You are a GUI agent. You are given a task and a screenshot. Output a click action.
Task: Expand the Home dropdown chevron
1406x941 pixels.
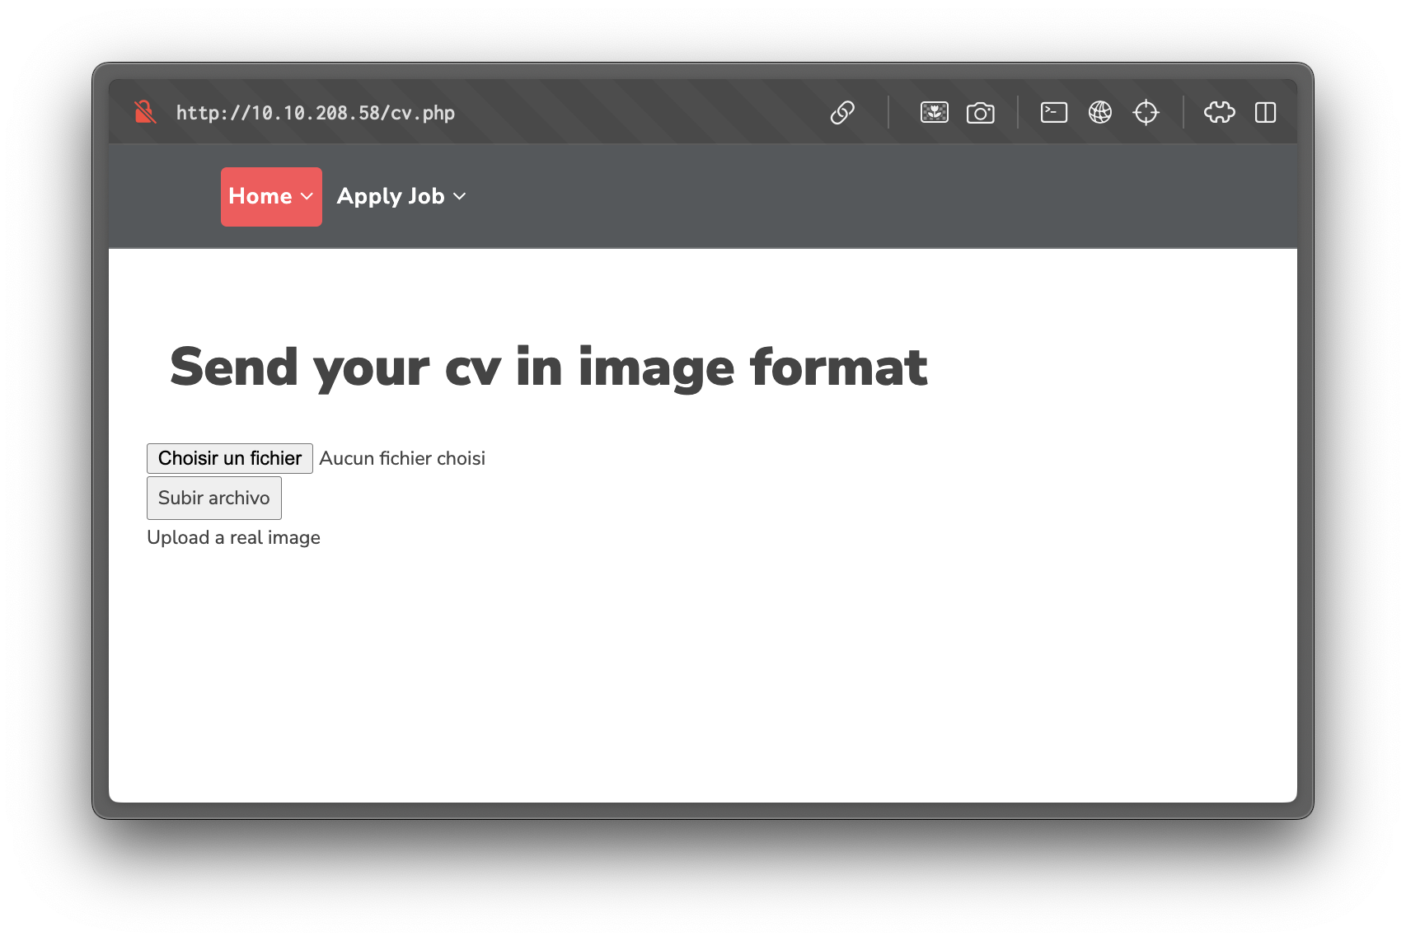coord(307,196)
